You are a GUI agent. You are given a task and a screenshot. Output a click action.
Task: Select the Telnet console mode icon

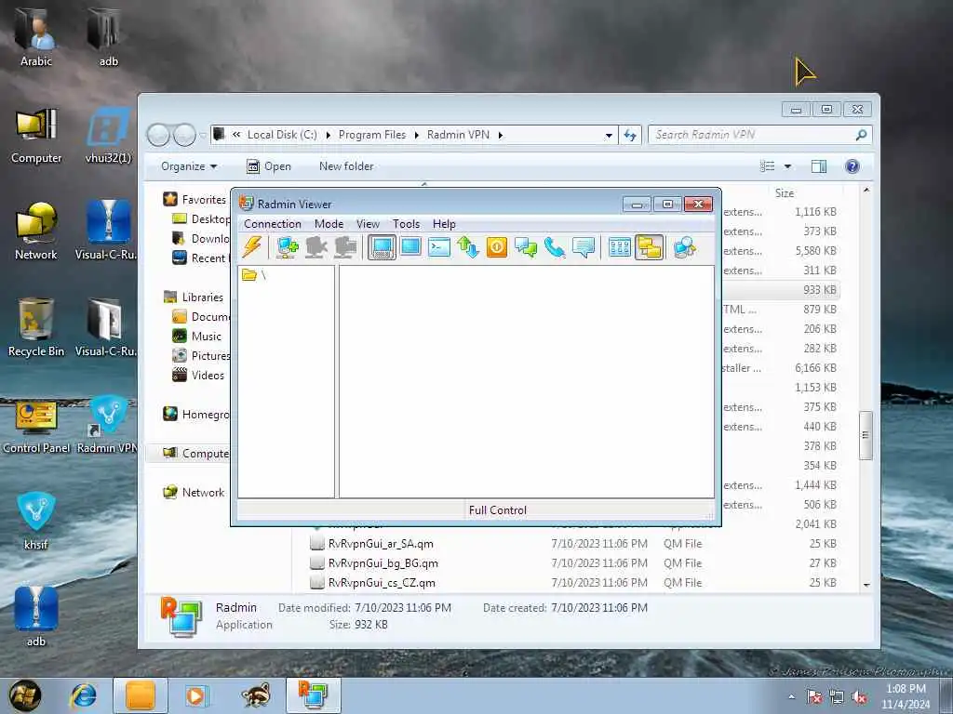[439, 247]
